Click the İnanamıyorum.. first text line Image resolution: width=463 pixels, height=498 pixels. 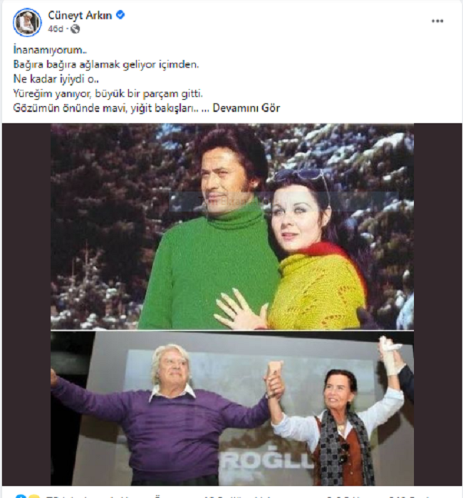pyautogui.click(x=50, y=50)
